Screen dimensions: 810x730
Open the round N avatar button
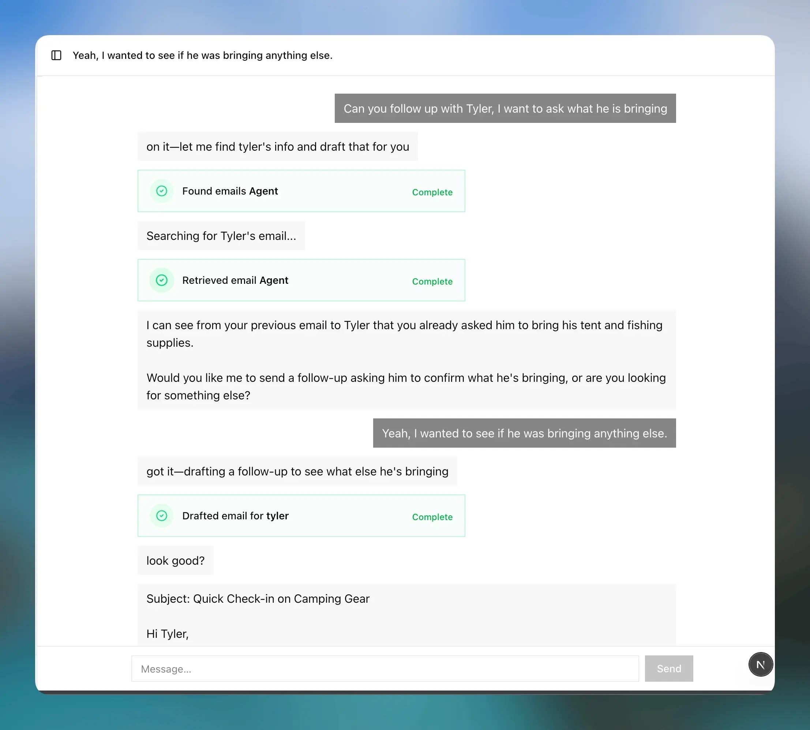pos(760,665)
